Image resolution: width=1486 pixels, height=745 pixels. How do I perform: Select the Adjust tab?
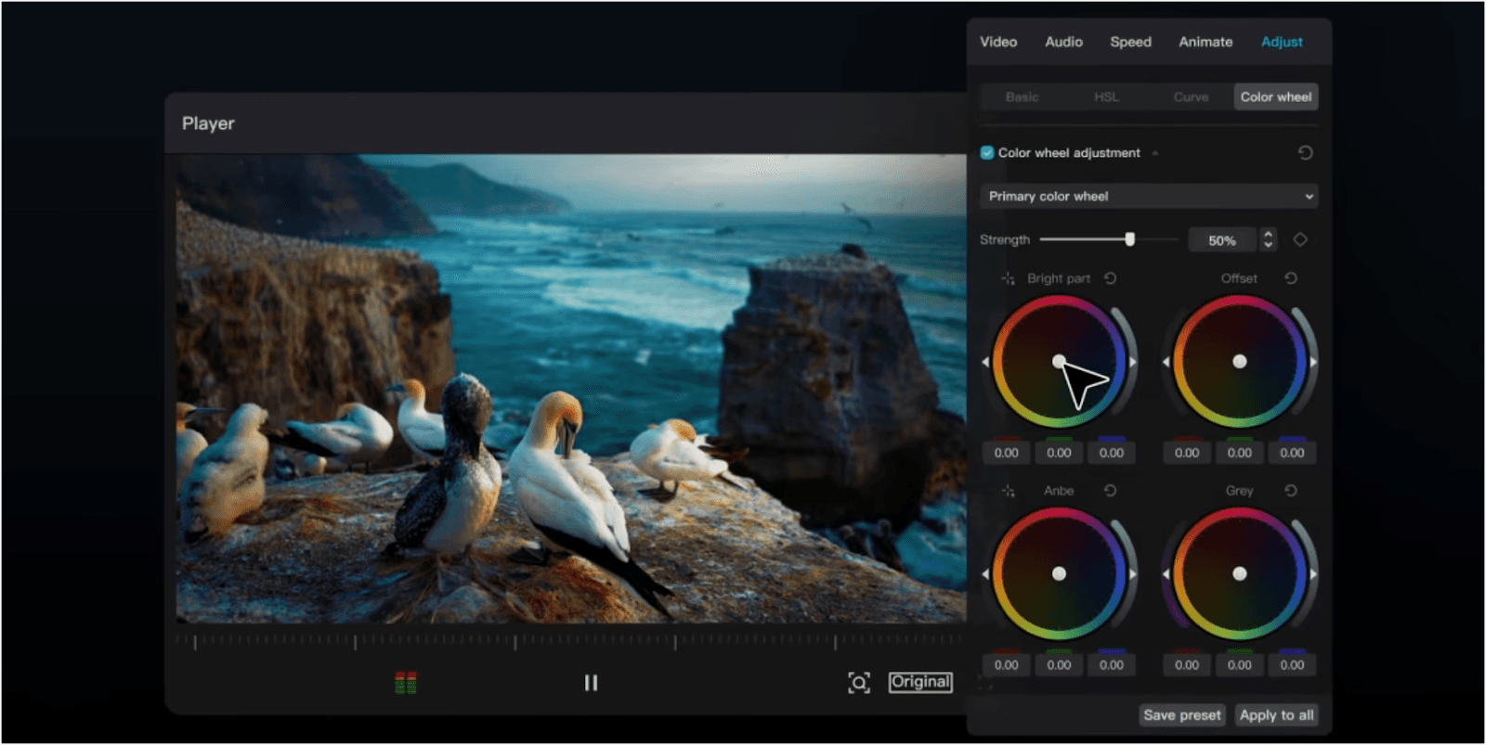(x=1282, y=42)
